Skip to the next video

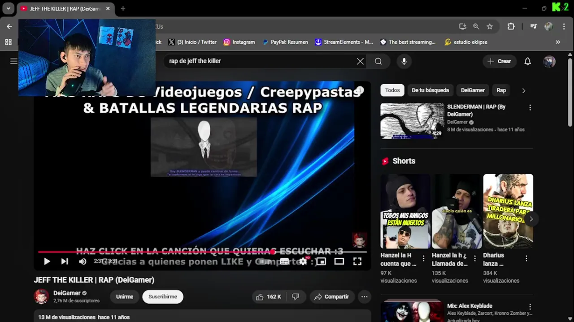point(65,262)
